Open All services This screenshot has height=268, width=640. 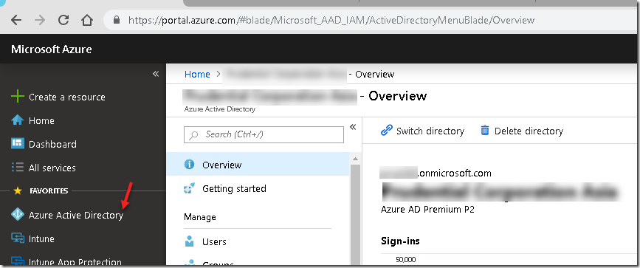click(52, 168)
